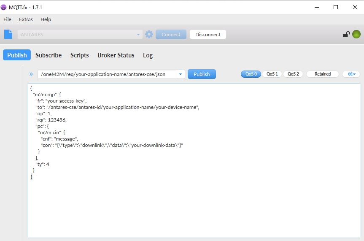Click the Disconnect button
This screenshot has height=241, width=364.
(x=208, y=34)
